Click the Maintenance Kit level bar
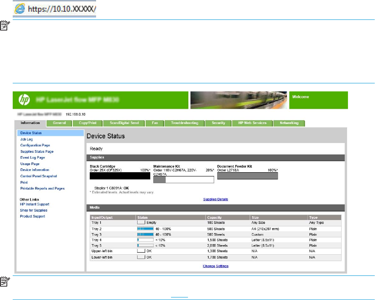375x300 pixels. [x=183, y=179]
